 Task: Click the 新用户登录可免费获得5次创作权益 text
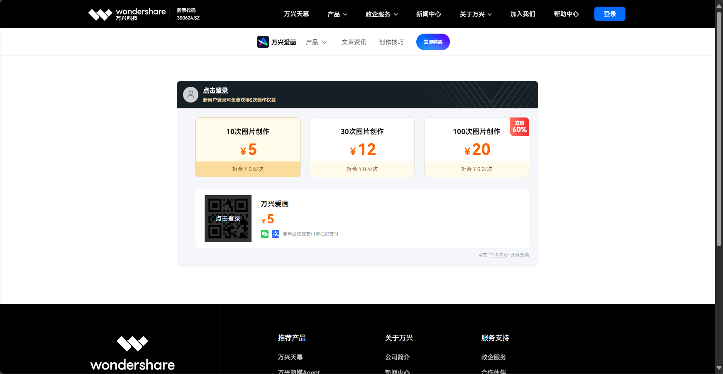click(239, 100)
